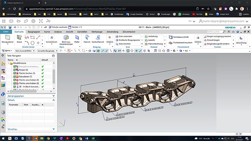
Task: Disable Fläche löschen (5) feature checkbox
Action: tap(15, 73)
